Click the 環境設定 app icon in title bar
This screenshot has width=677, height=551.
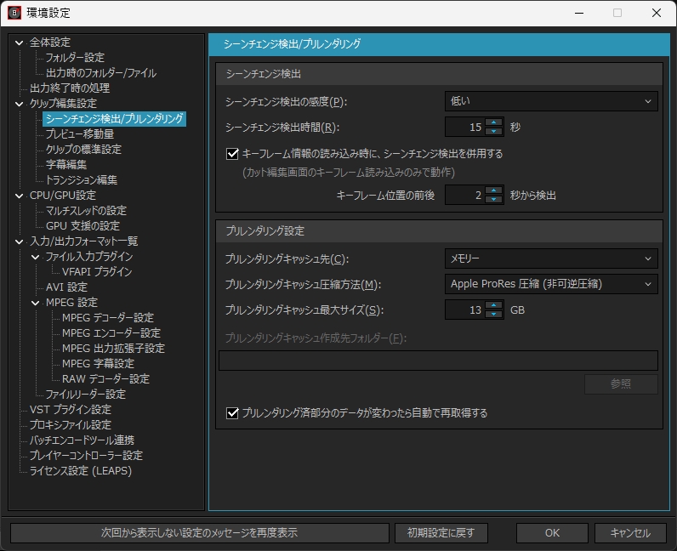[x=14, y=13]
